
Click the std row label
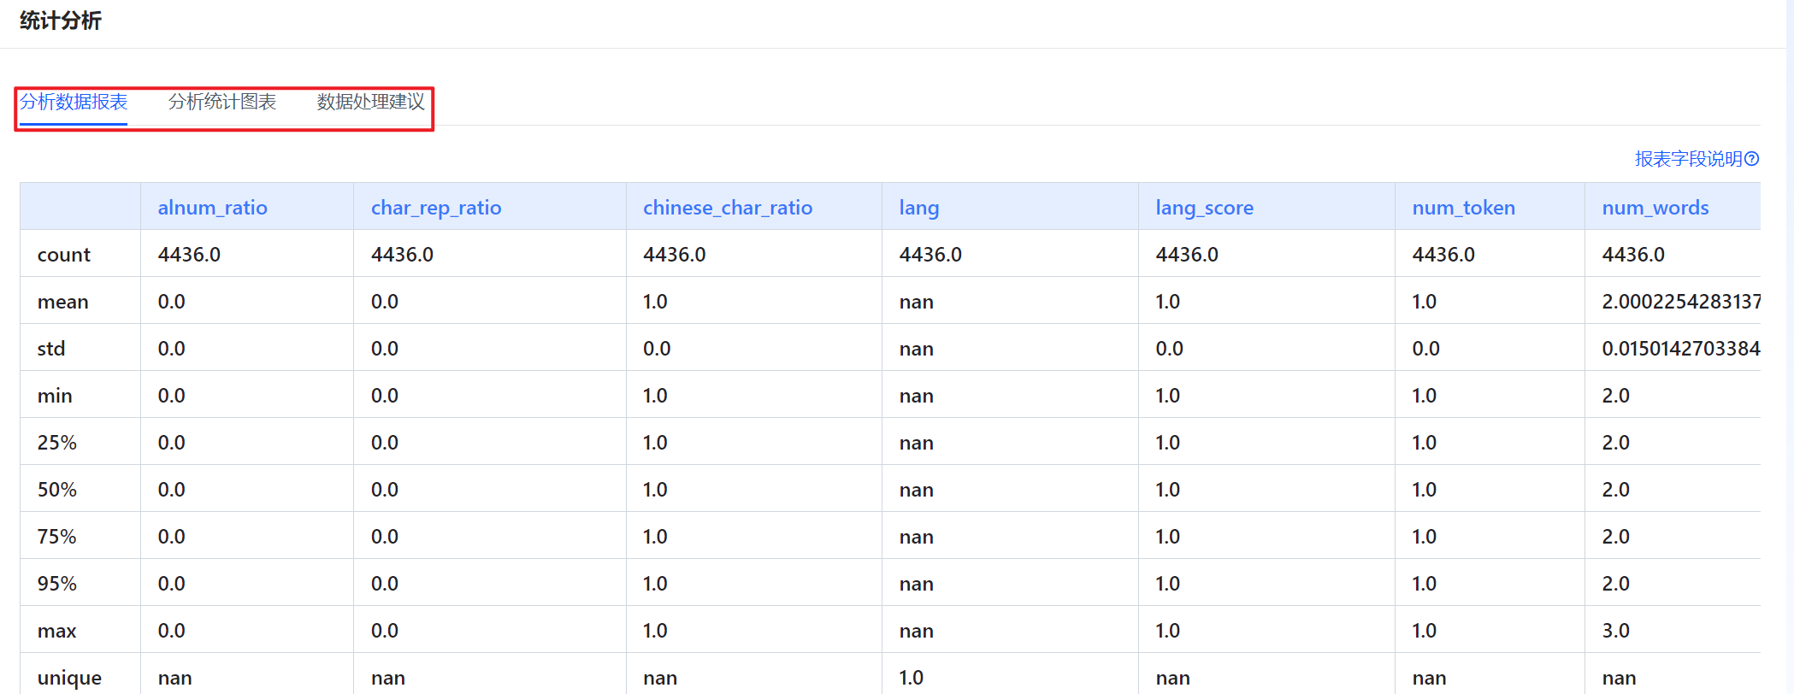pos(51,349)
